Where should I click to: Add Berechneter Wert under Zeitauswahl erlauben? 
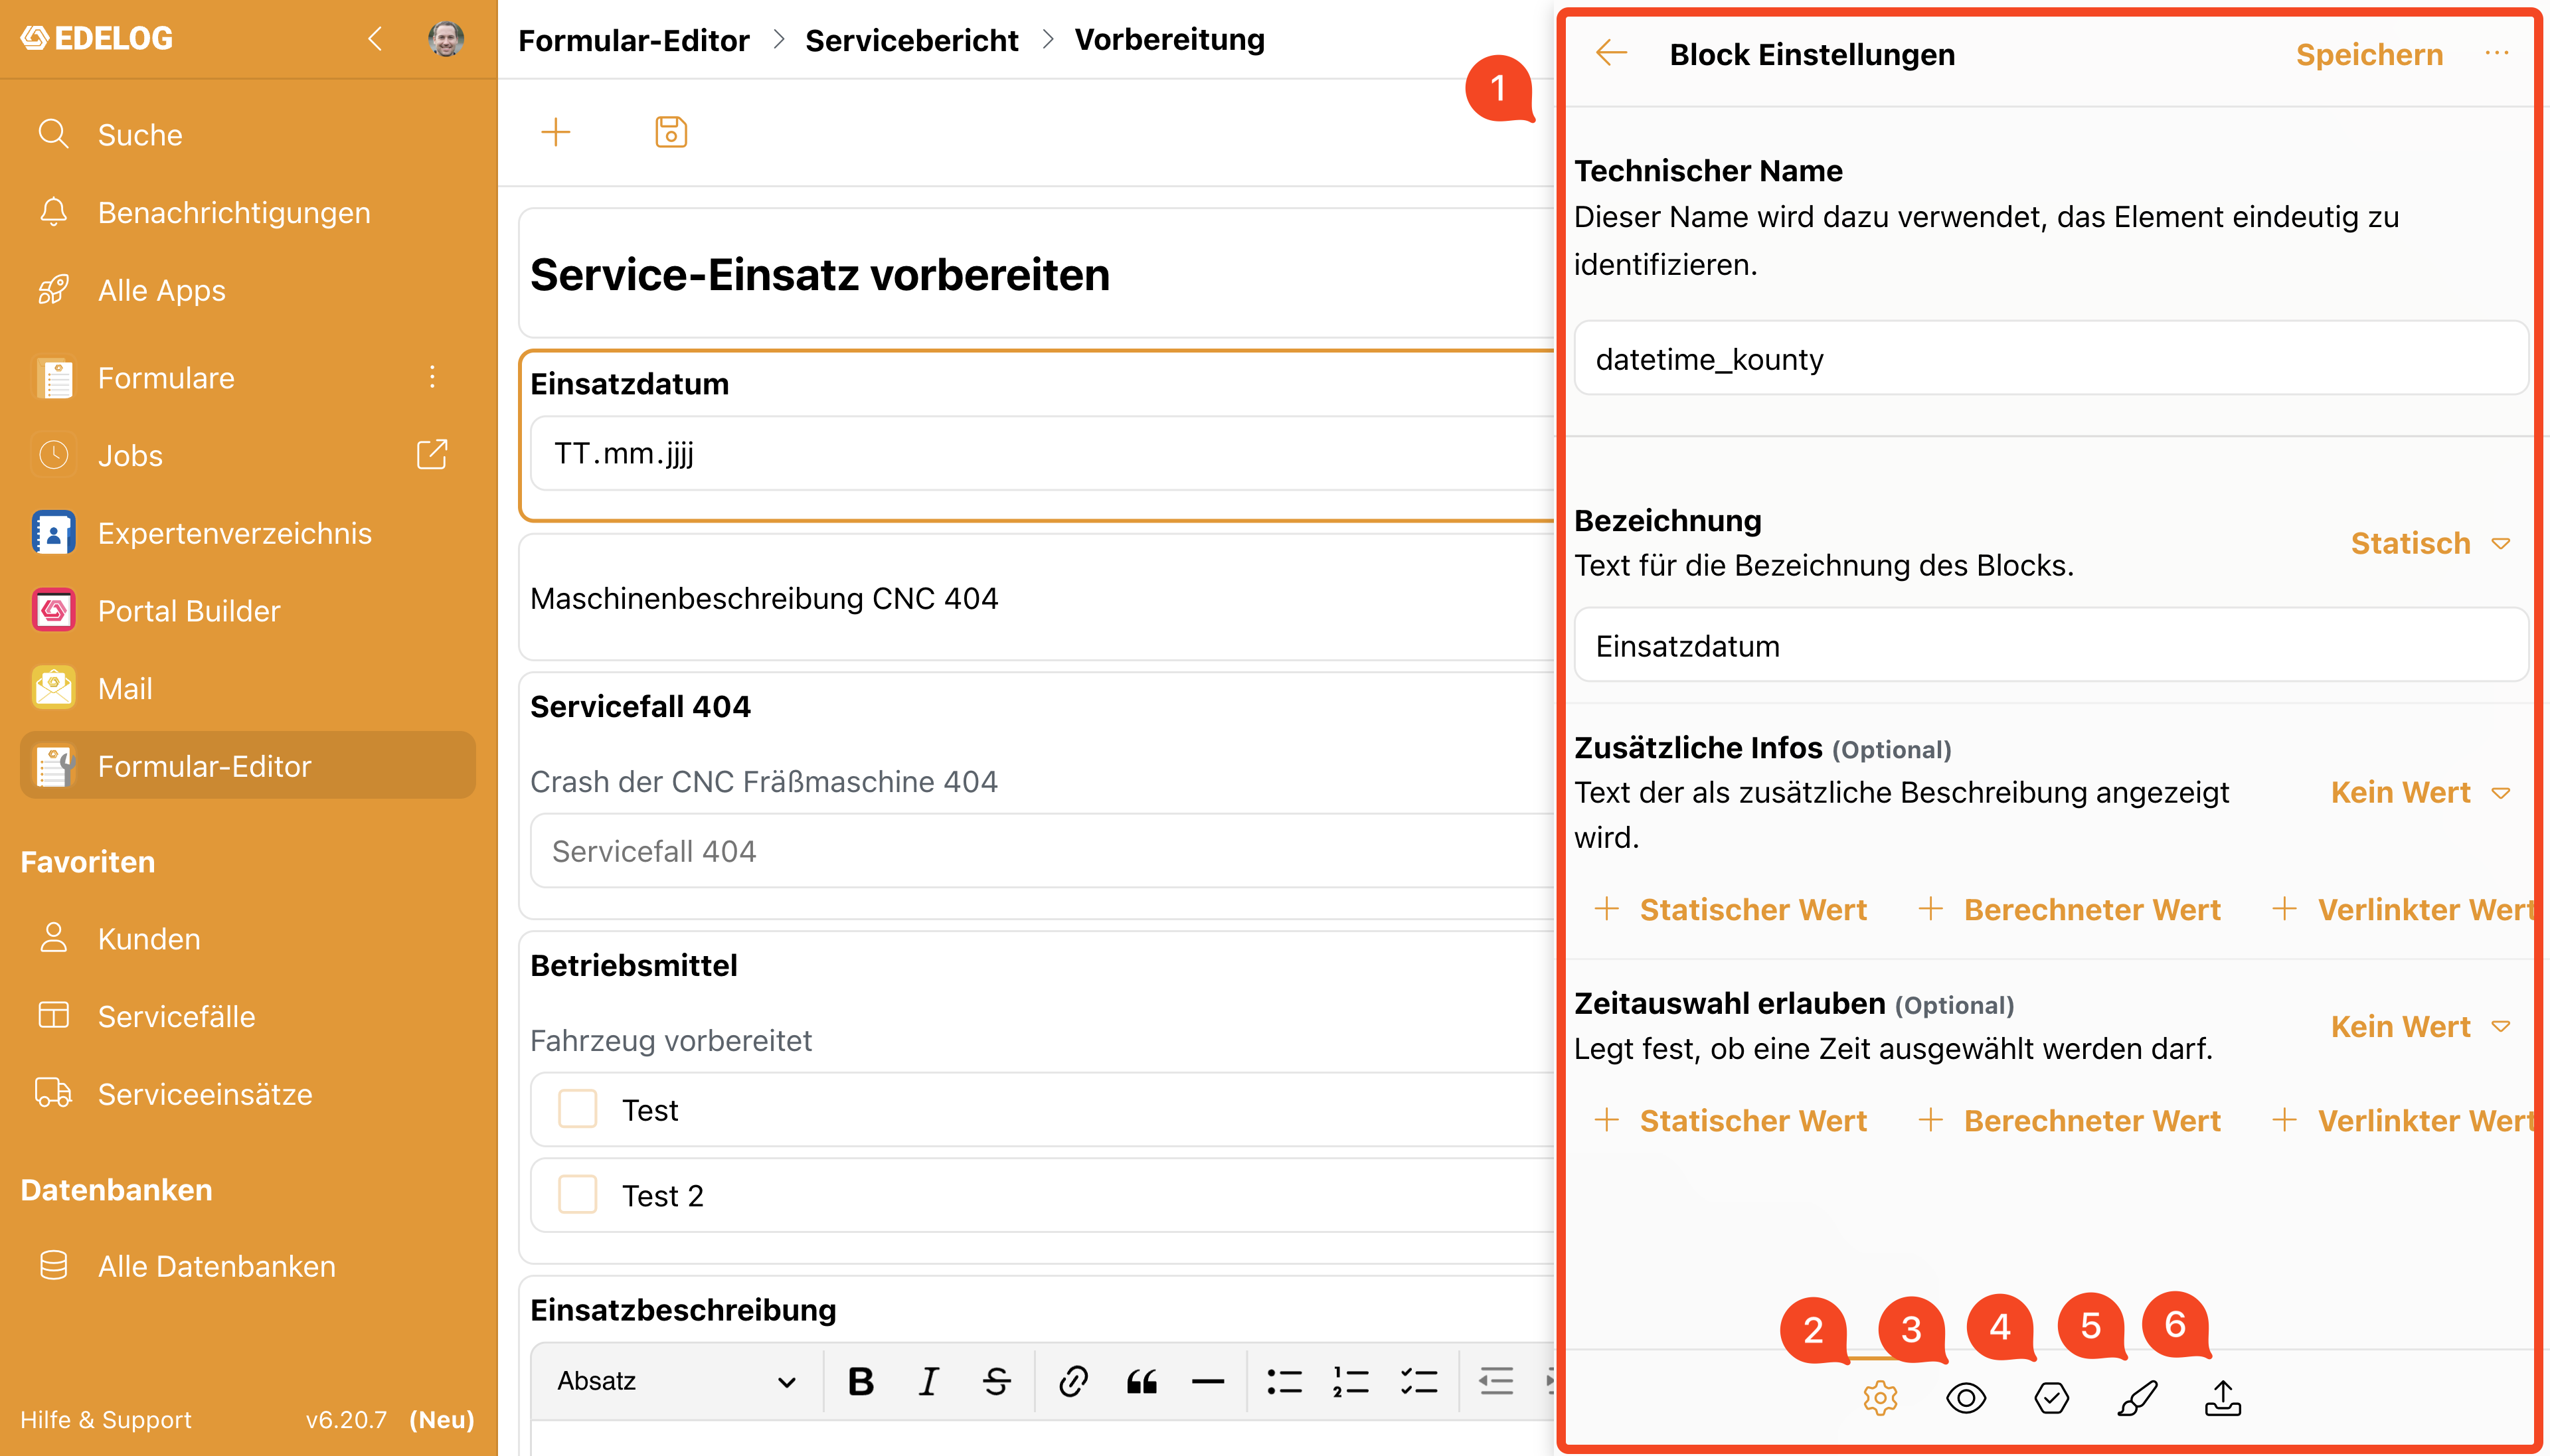point(2069,1120)
